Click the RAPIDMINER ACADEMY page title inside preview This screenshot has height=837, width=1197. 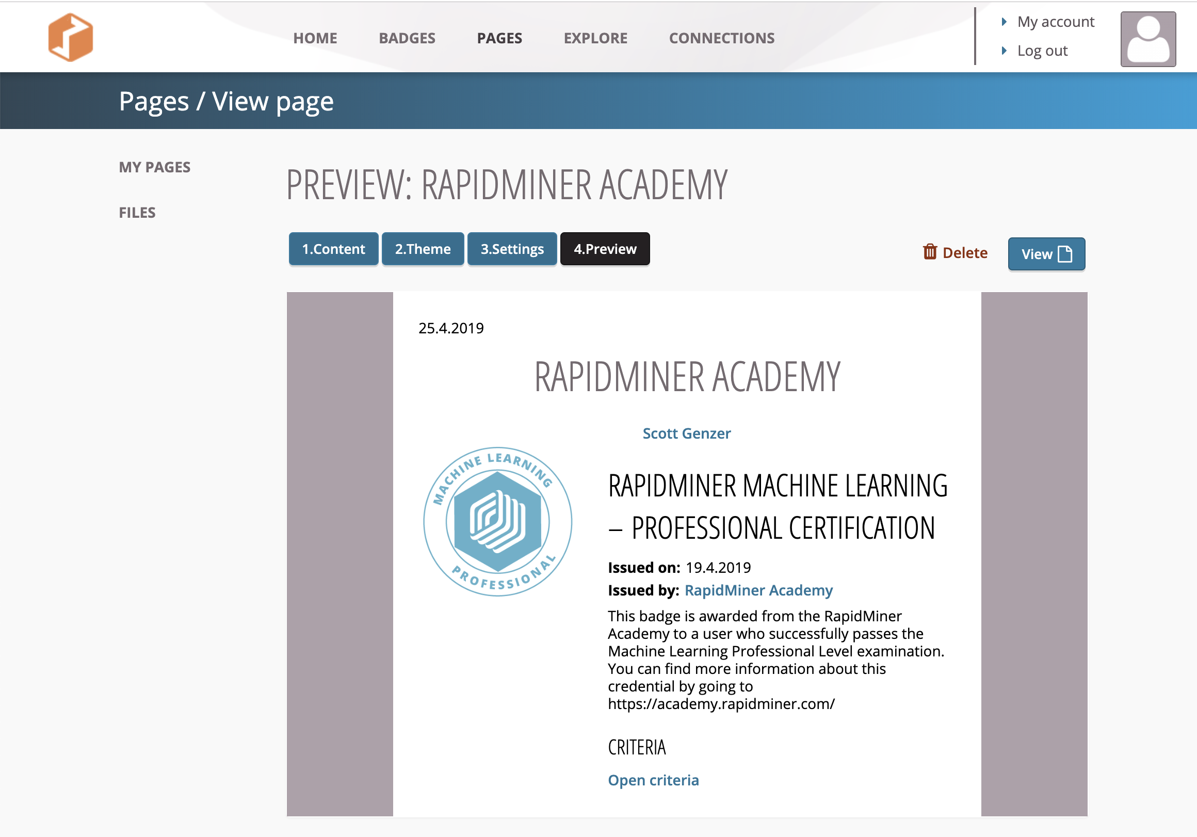pyautogui.click(x=687, y=376)
